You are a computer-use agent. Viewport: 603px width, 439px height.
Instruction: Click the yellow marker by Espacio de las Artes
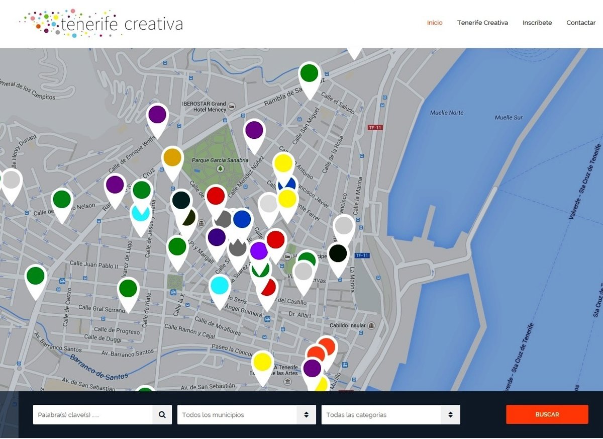click(x=262, y=363)
